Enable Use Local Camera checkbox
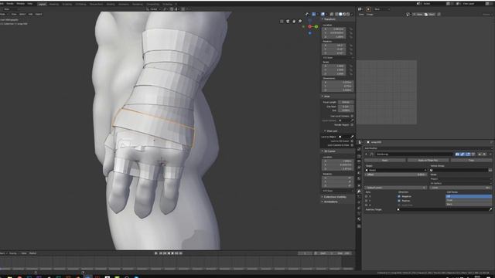Screen dimensions: 495x278 point(352,116)
